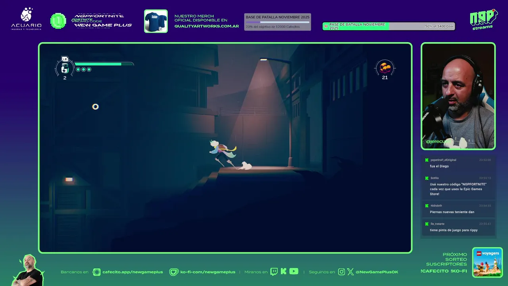
Task: Click the Kick icon next to BotRix
Action: click(x=427, y=178)
